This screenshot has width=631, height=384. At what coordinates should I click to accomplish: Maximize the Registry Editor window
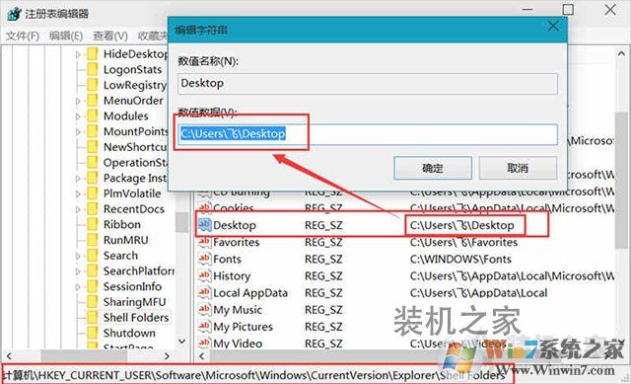(568, 10)
